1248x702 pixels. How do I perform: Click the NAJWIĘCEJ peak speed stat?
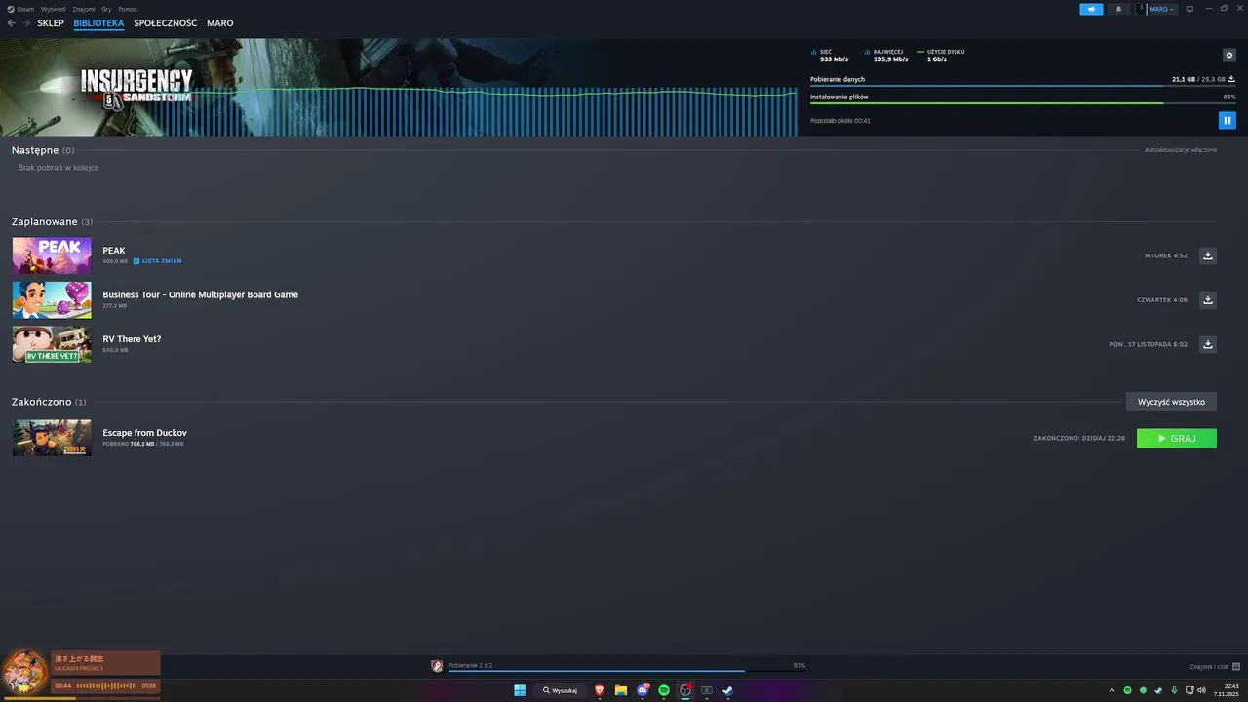[886, 56]
